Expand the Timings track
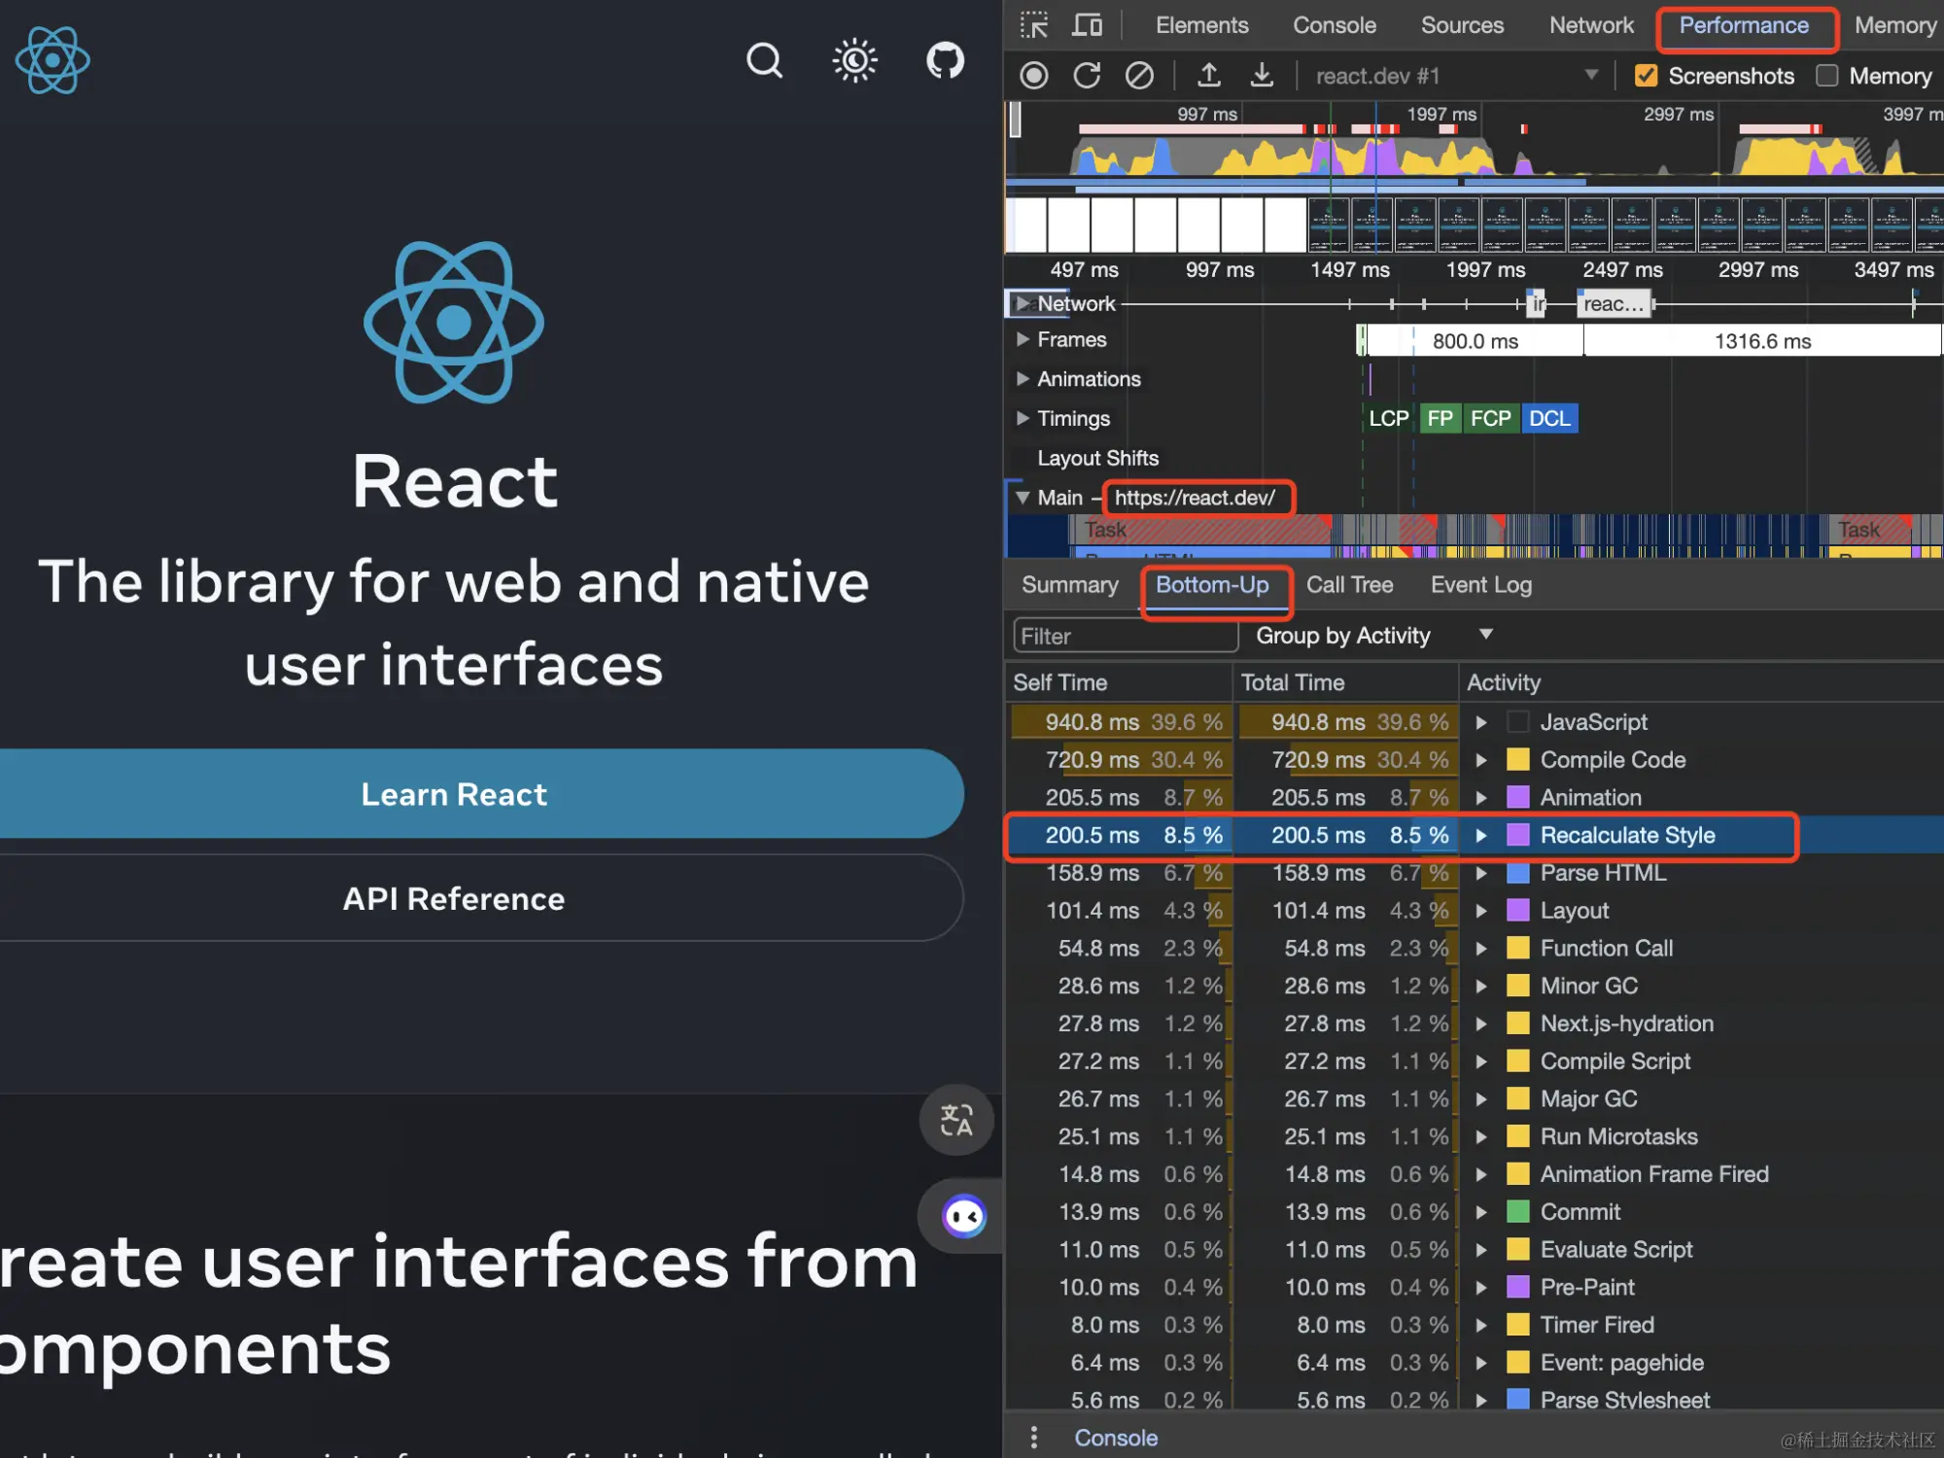This screenshot has width=1944, height=1458. click(1022, 418)
